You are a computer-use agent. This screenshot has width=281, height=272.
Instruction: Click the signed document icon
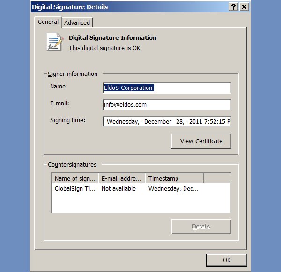point(55,42)
